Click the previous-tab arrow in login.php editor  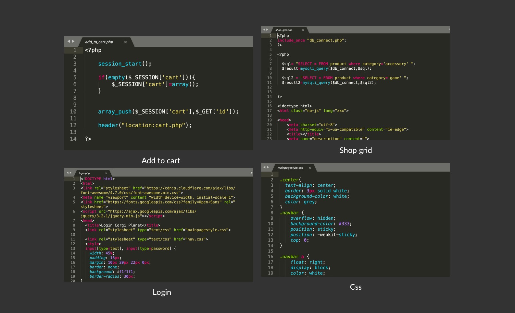coord(68,173)
